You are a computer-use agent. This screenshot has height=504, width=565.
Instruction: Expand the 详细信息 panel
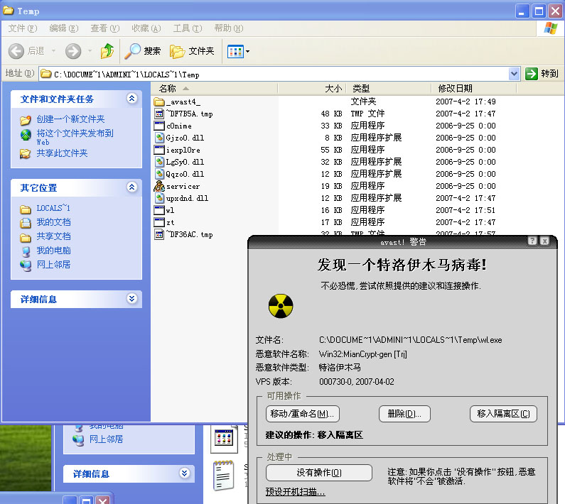(131, 300)
